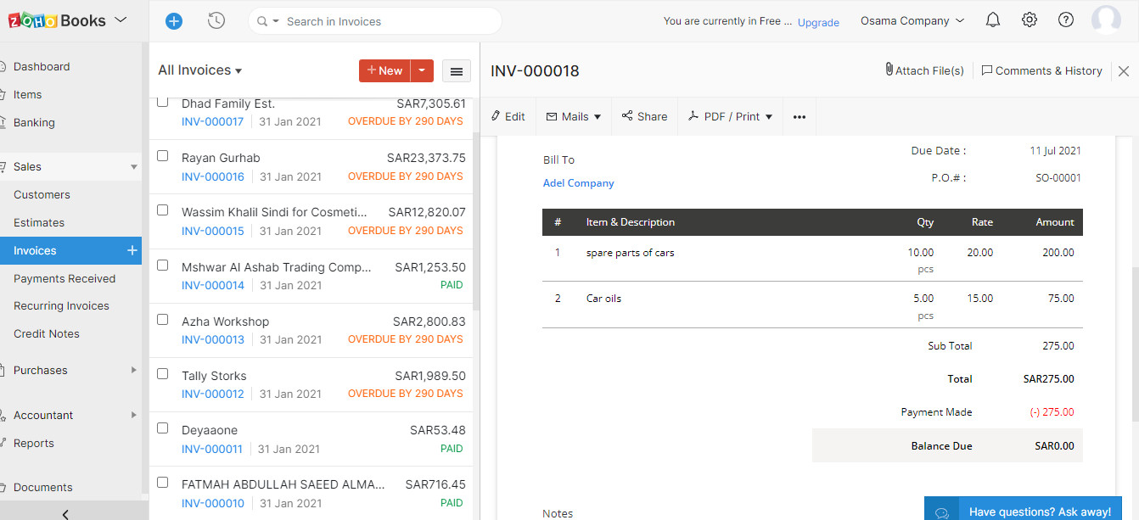Select the Azha Workshop checkbox
The height and width of the screenshot is (520, 1139).
point(162,320)
